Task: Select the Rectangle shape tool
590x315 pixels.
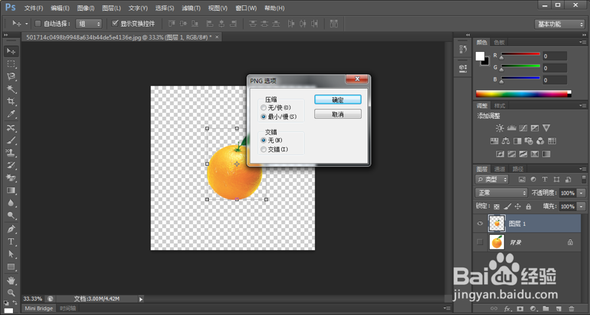Action: pos(11,267)
